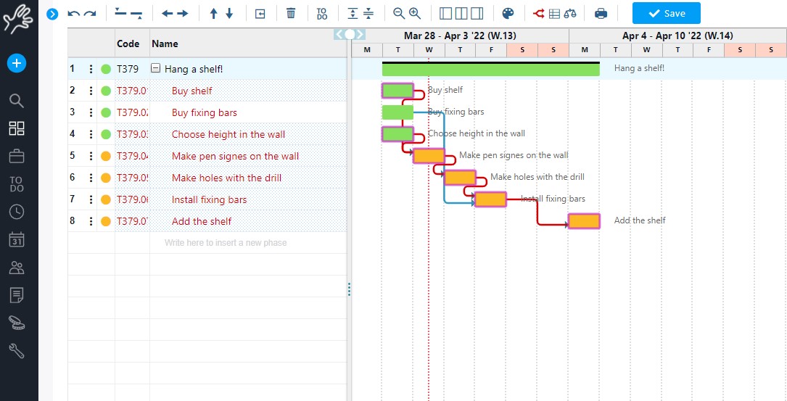Toggle the green status dot for Buy shelf
Viewport: 787px width, 401px height.
(106, 91)
